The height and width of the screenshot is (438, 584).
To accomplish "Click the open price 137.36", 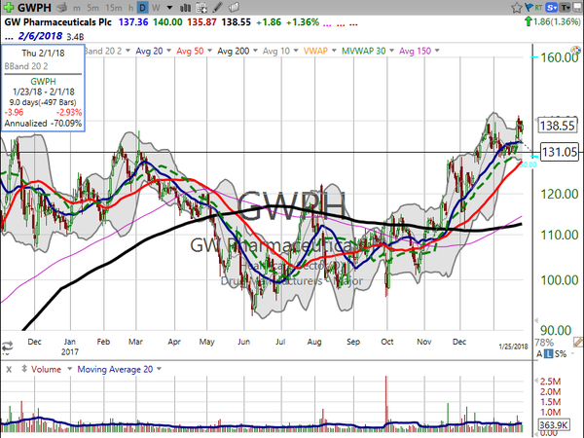I will point(133,22).
